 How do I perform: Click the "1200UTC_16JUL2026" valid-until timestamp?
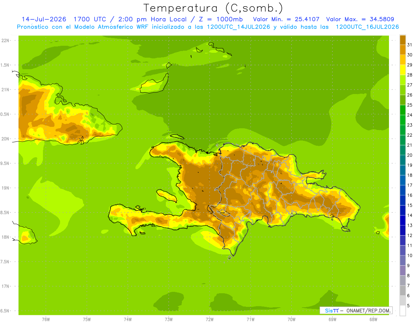[x=367, y=27]
